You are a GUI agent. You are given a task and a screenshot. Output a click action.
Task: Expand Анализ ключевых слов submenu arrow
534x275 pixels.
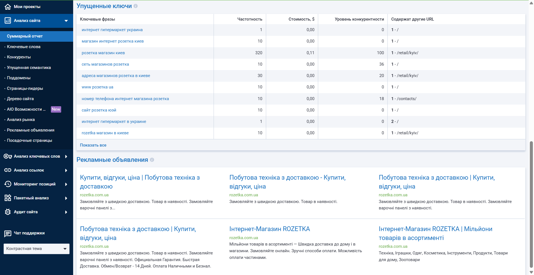point(66,157)
